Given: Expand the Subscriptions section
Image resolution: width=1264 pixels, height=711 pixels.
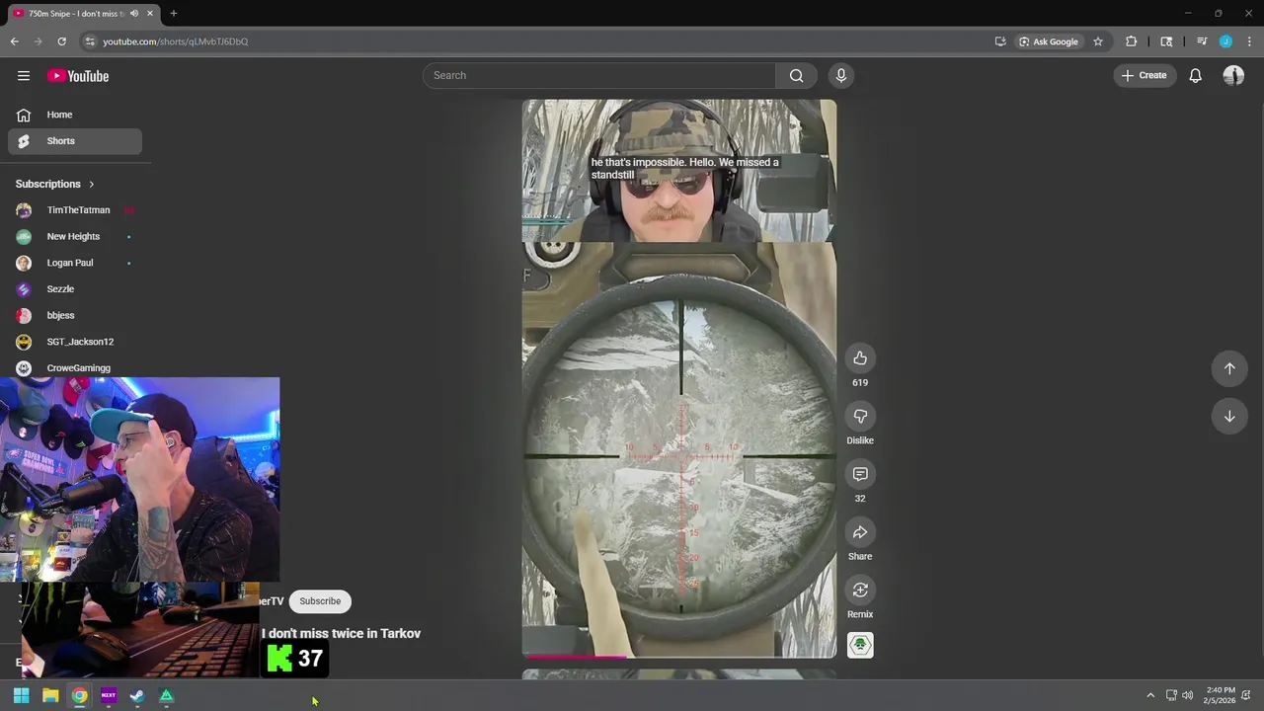Looking at the screenshot, I should [x=55, y=185].
